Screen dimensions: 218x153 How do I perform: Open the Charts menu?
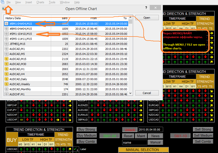(40, 2)
